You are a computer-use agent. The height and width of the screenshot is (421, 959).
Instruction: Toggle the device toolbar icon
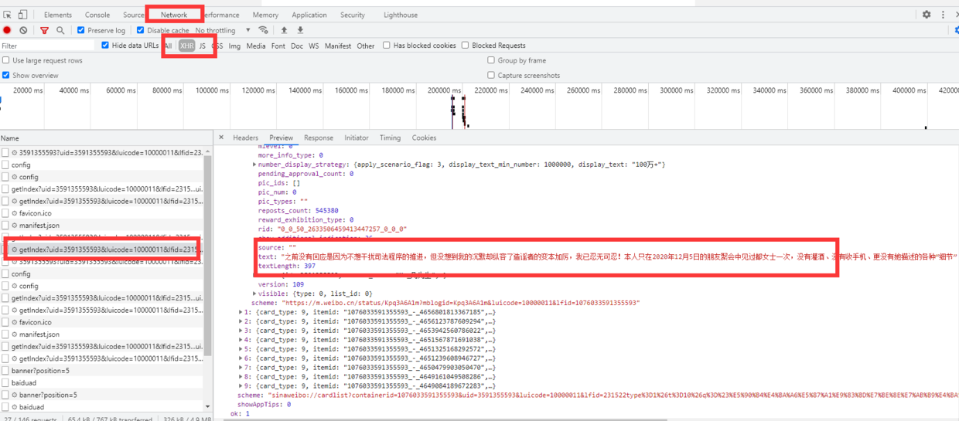click(22, 15)
